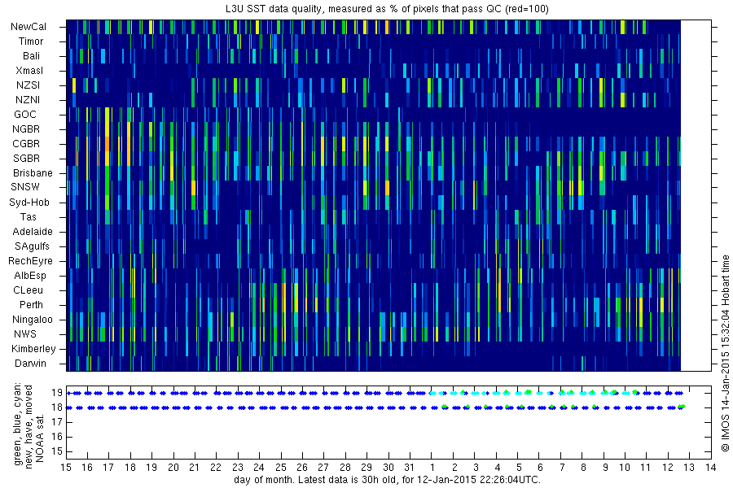Select the AlbEsp row label
Viewport: 733px width, 488px height.
[30, 276]
